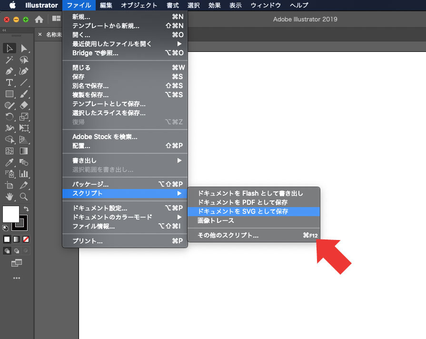Choose ドキュメントを PDF として保存

coord(254,202)
